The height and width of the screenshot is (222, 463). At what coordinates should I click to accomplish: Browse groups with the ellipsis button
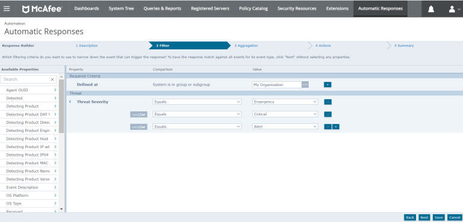click(x=305, y=85)
